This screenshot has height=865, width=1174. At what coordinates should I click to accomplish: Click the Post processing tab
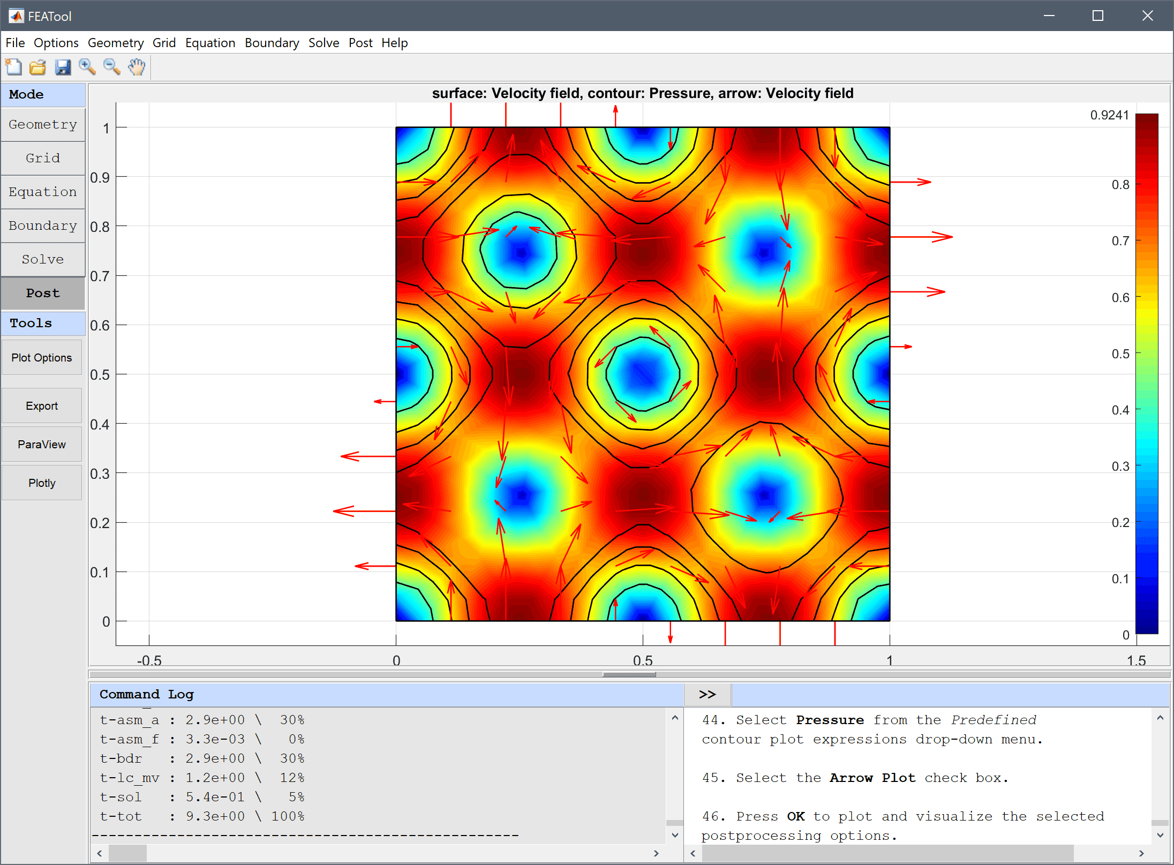43,292
